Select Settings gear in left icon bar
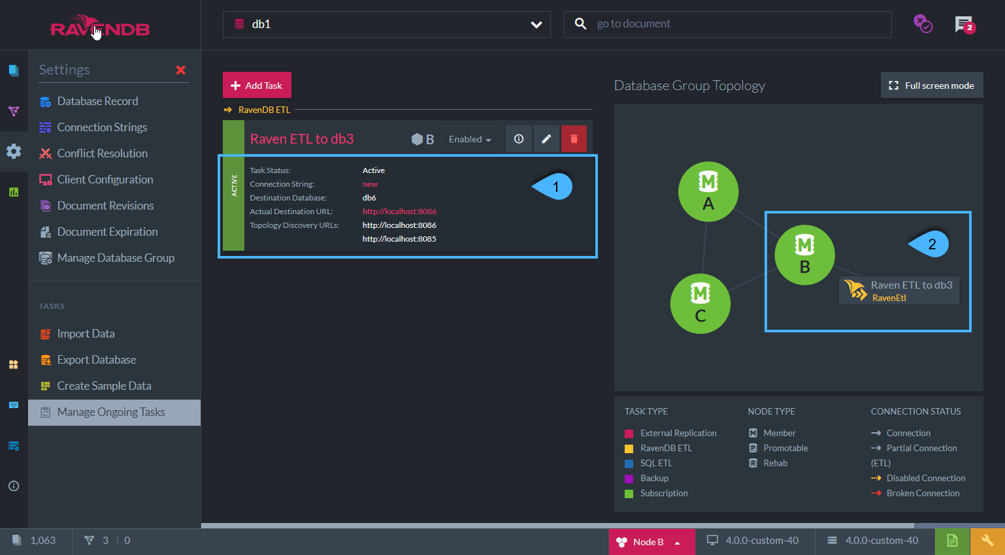This screenshot has height=555, width=1005. point(14,151)
